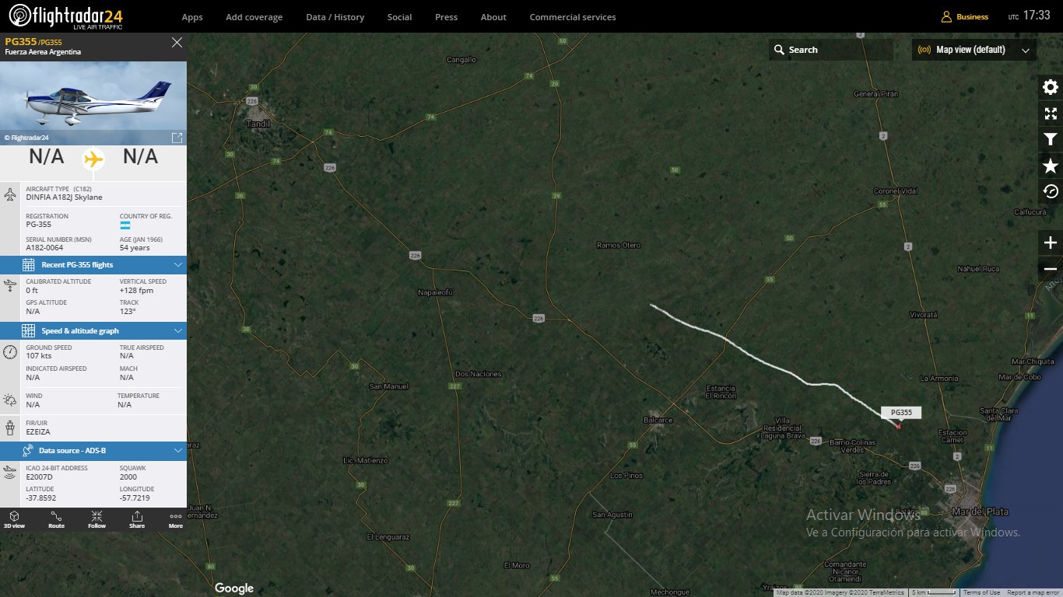Viewport: 1063px width, 597px height.
Task: Open the Business account icon
Action: coord(946,16)
